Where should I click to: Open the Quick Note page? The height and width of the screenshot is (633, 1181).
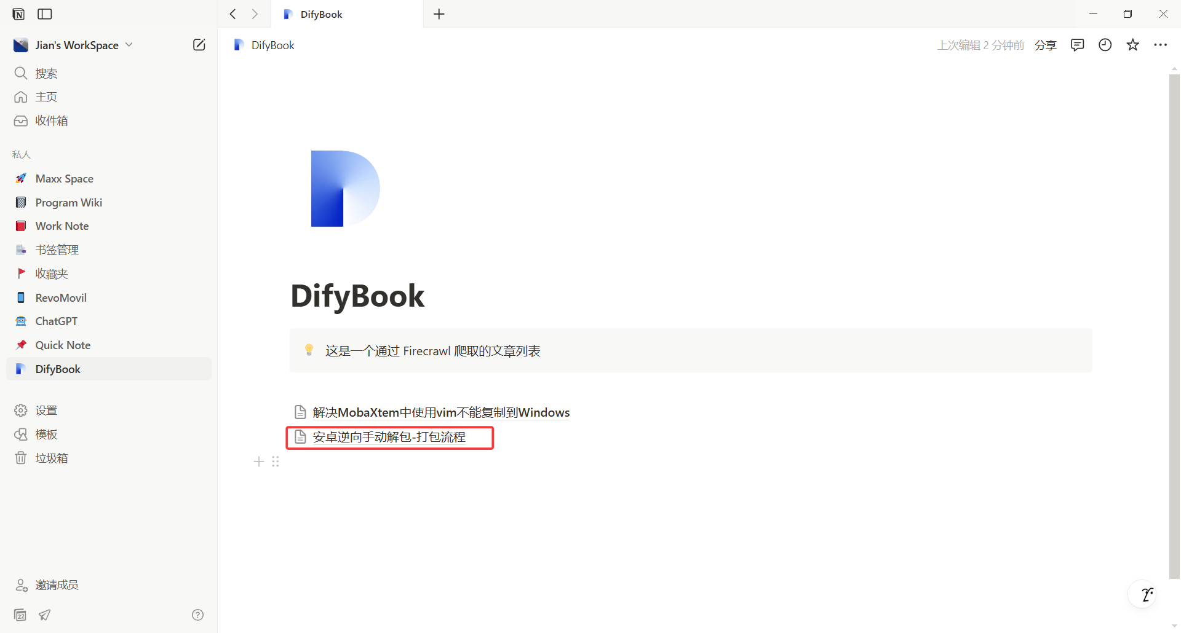coord(108,345)
